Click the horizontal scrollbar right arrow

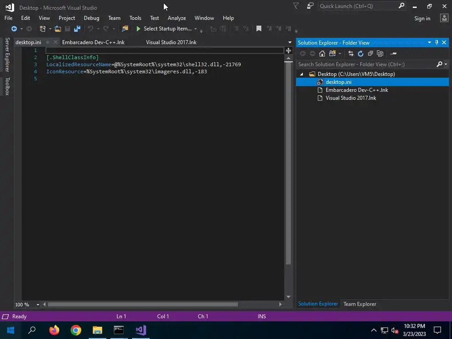pos(280,305)
